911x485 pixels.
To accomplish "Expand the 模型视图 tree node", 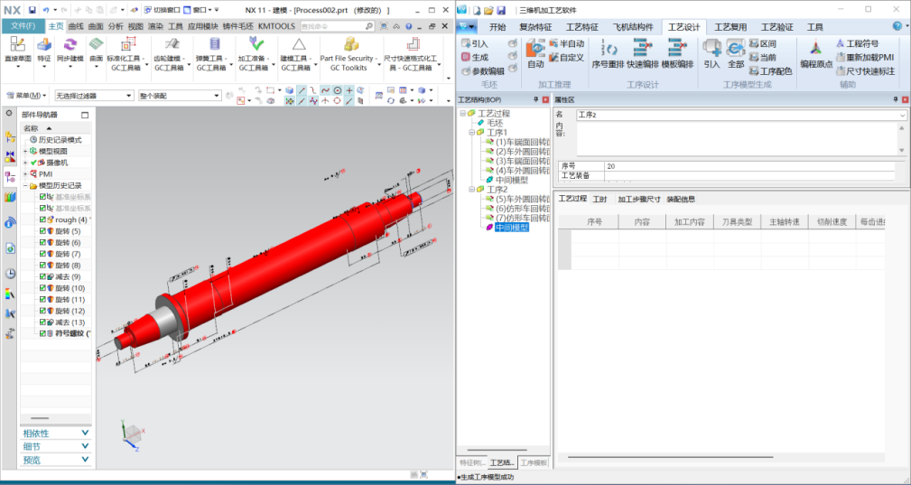I will click(25, 151).
